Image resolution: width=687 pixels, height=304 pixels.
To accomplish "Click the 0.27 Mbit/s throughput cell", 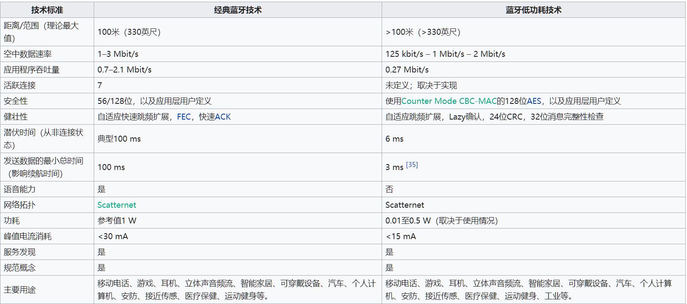I will click(x=407, y=70).
